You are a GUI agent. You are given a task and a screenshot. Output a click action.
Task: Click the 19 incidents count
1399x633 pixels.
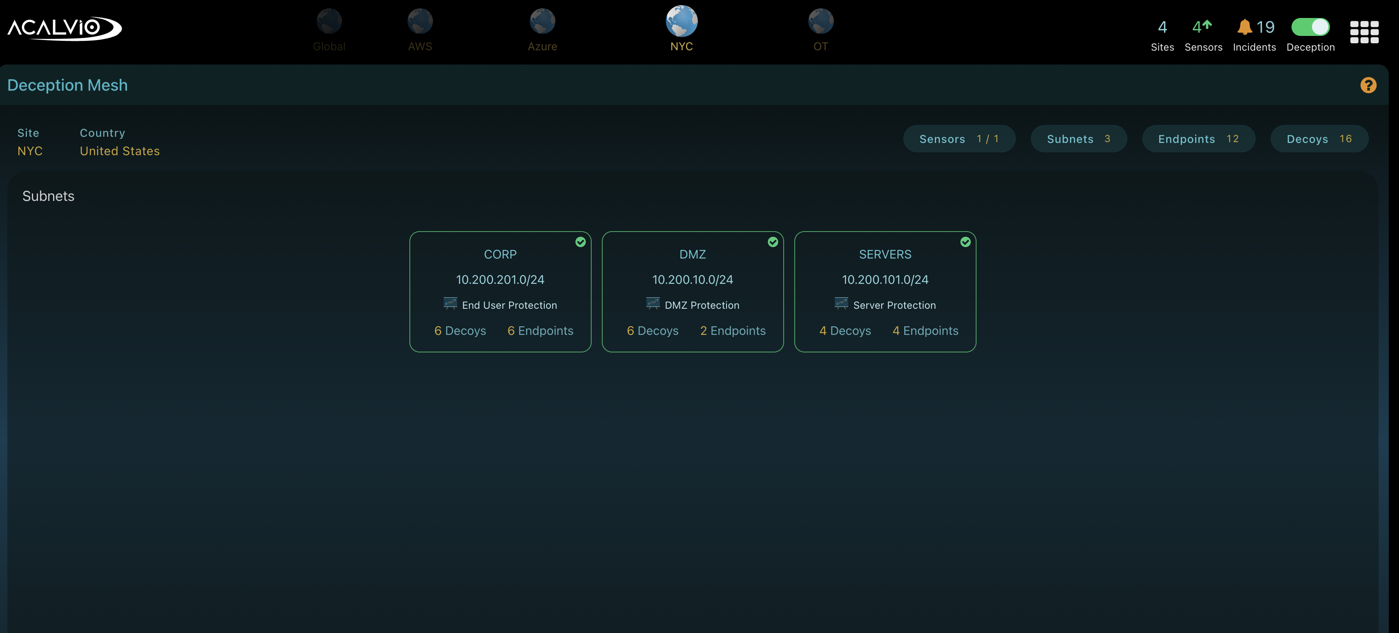[1265, 27]
